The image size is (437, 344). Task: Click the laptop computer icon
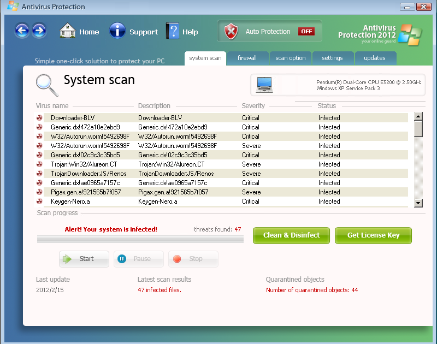[264, 85]
